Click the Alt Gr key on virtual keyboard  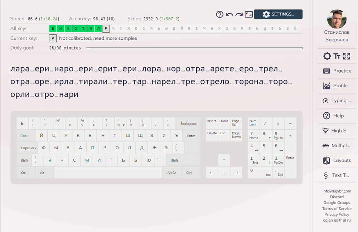172,173
